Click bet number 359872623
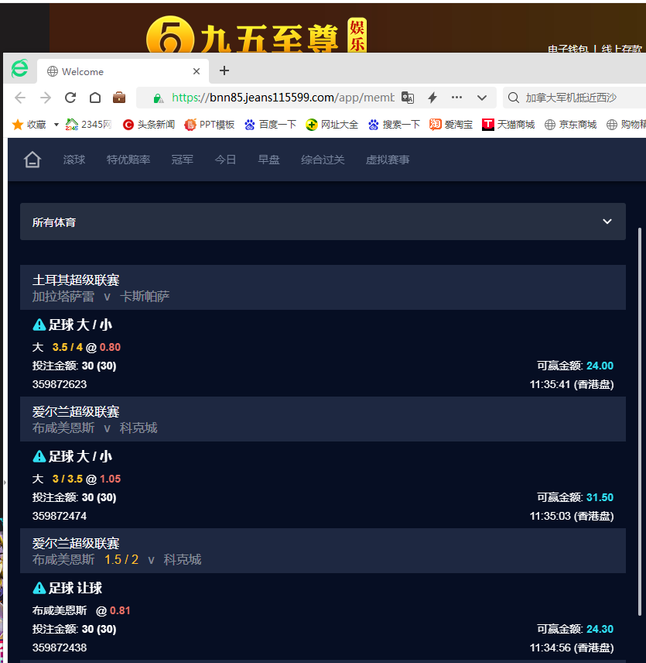Viewport: 646px width, 663px height. coord(60,384)
